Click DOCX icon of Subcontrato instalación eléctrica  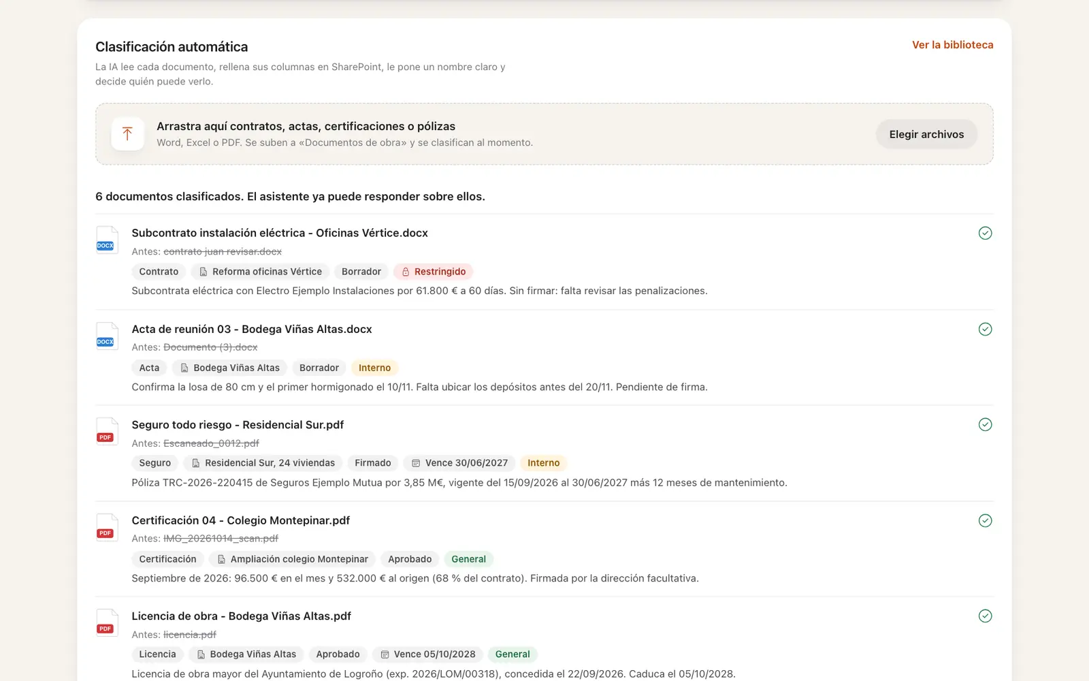(106, 240)
